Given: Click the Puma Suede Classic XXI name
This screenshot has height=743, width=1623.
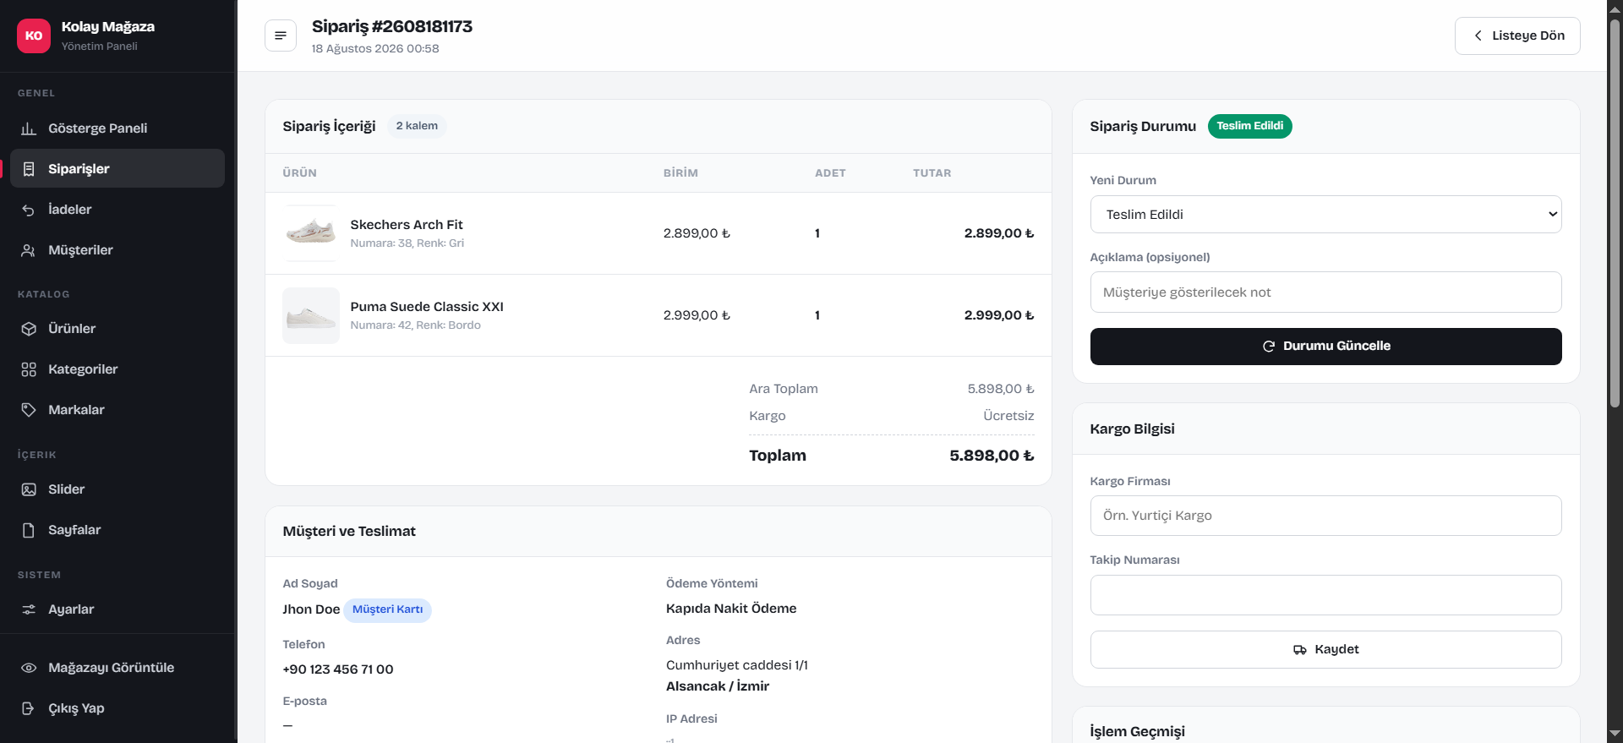Looking at the screenshot, I should pos(427,307).
